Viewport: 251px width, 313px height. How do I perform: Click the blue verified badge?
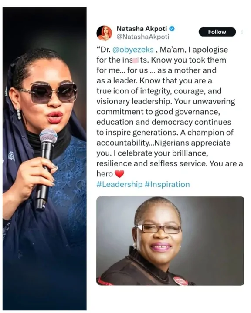tap(172, 29)
